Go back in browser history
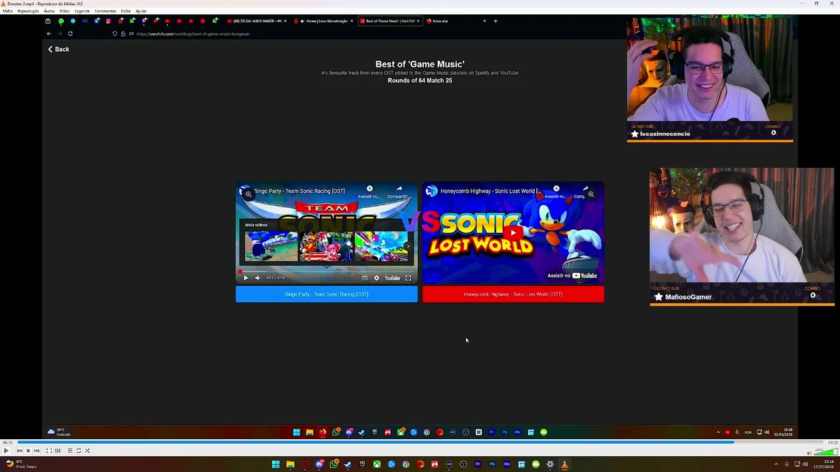 pos(49,33)
